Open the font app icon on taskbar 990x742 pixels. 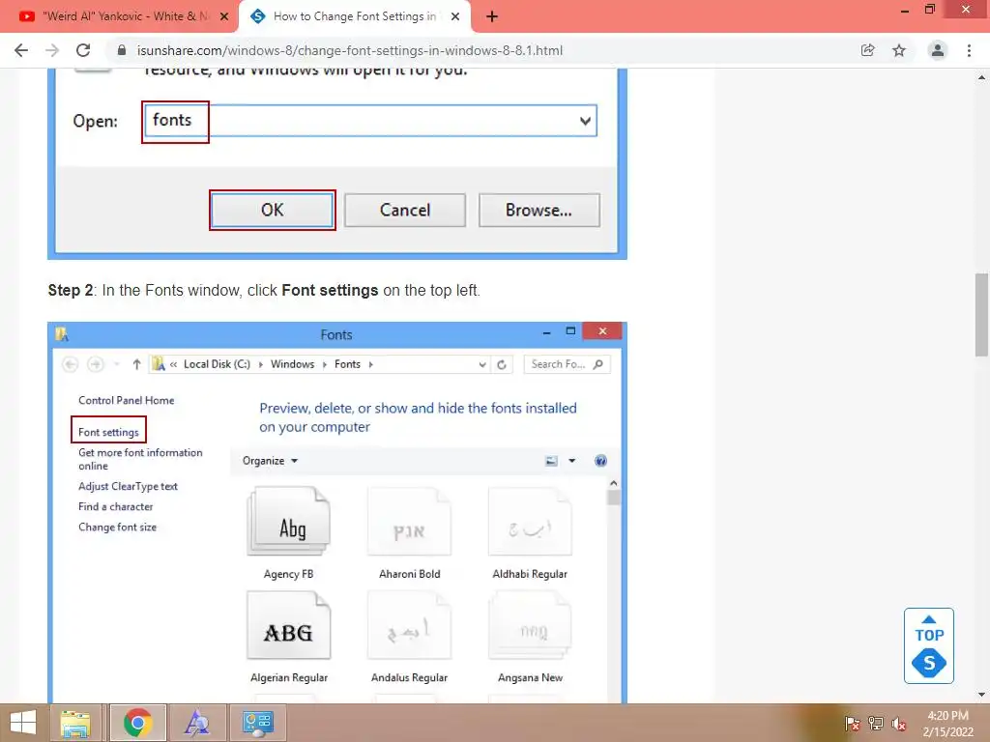(197, 723)
